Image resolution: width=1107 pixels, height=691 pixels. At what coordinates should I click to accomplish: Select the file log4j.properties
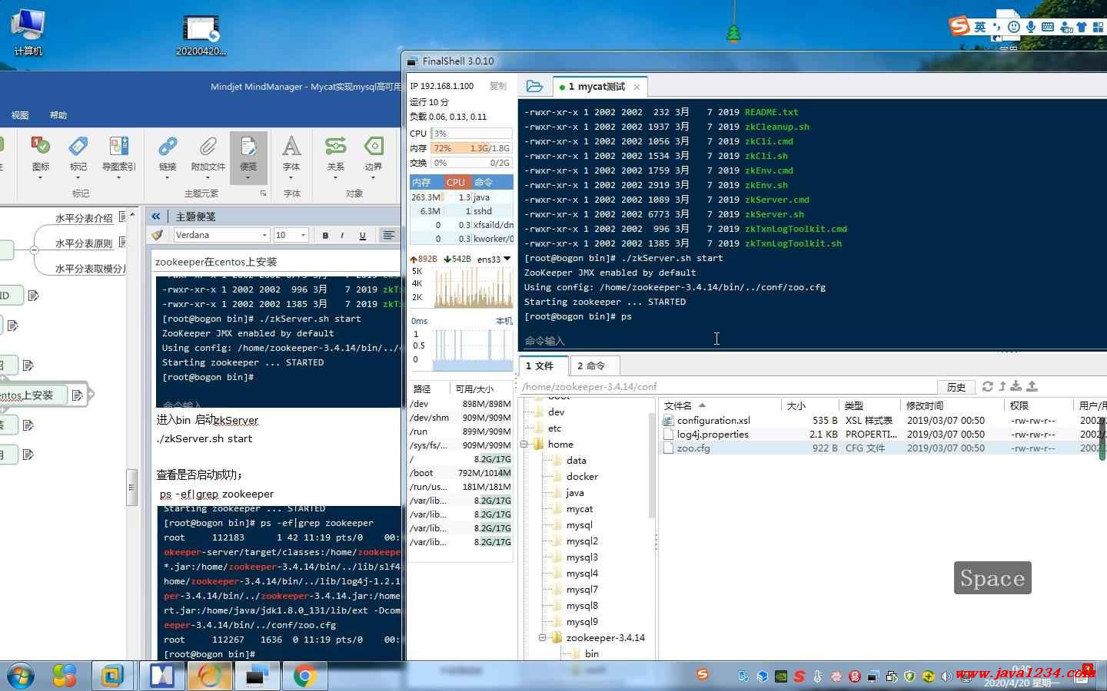click(x=713, y=435)
